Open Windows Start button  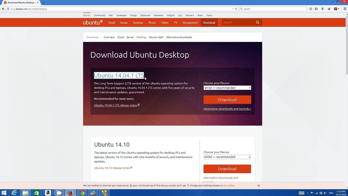(4, 193)
